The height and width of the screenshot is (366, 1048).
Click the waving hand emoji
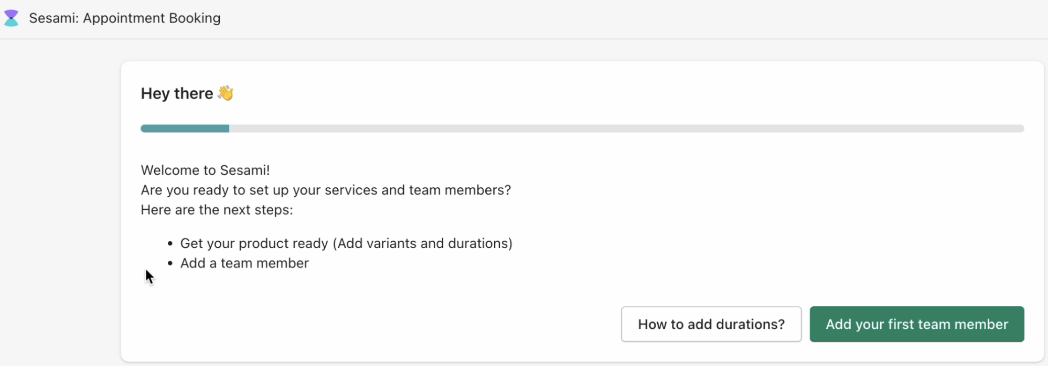pyautogui.click(x=226, y=93)
